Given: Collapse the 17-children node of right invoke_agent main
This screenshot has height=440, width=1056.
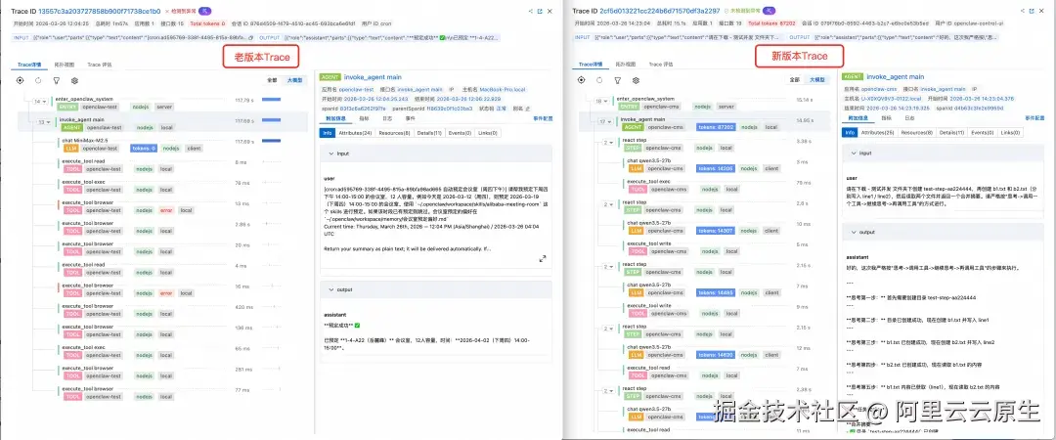Looking at the screenshot, I should [606, 122].
